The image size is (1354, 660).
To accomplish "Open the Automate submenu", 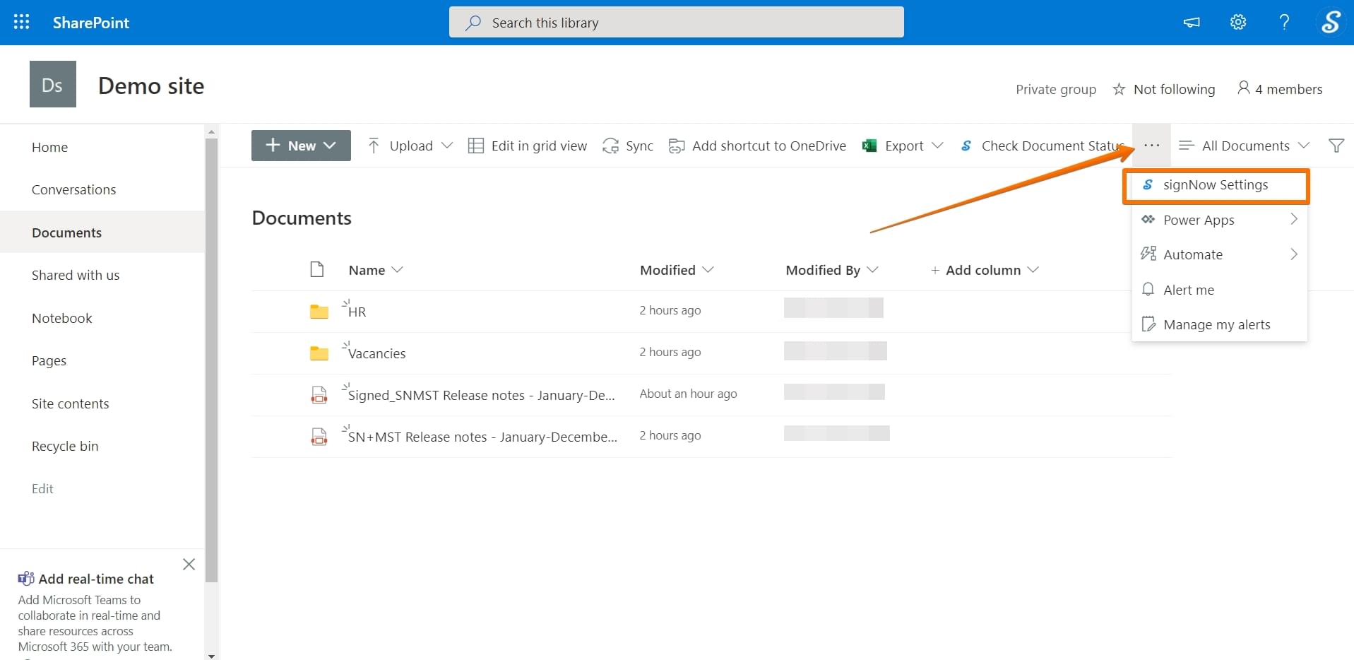I will [1220, 254].
